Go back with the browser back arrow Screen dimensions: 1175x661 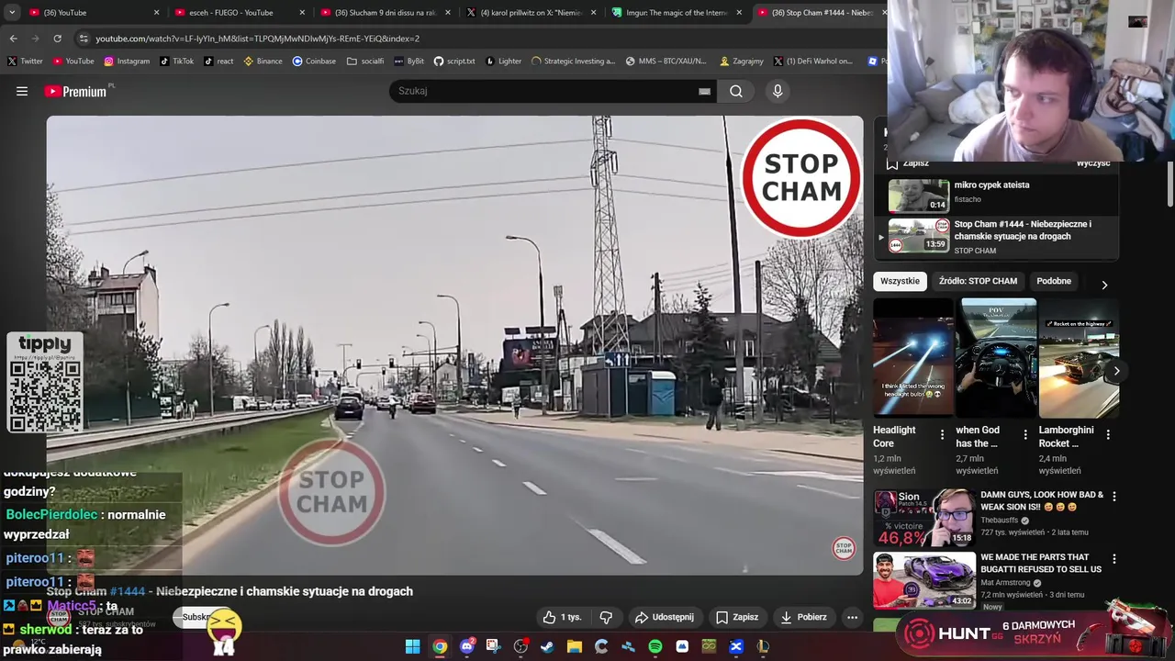click(x=13, y=39)
